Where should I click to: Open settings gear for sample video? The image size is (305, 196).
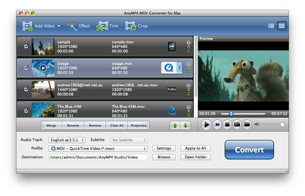pos(188,42)
